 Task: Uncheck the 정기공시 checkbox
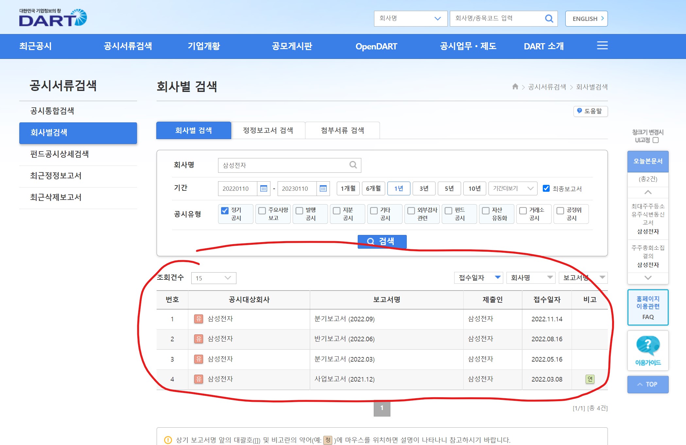(x=225, y=210)
